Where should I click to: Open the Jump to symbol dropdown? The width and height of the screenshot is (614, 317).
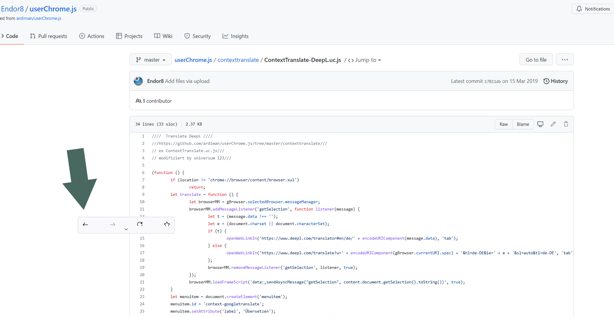(365, 60)
